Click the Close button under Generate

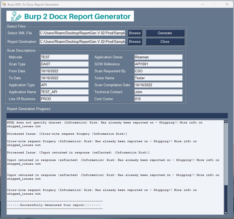coord(165,41)
